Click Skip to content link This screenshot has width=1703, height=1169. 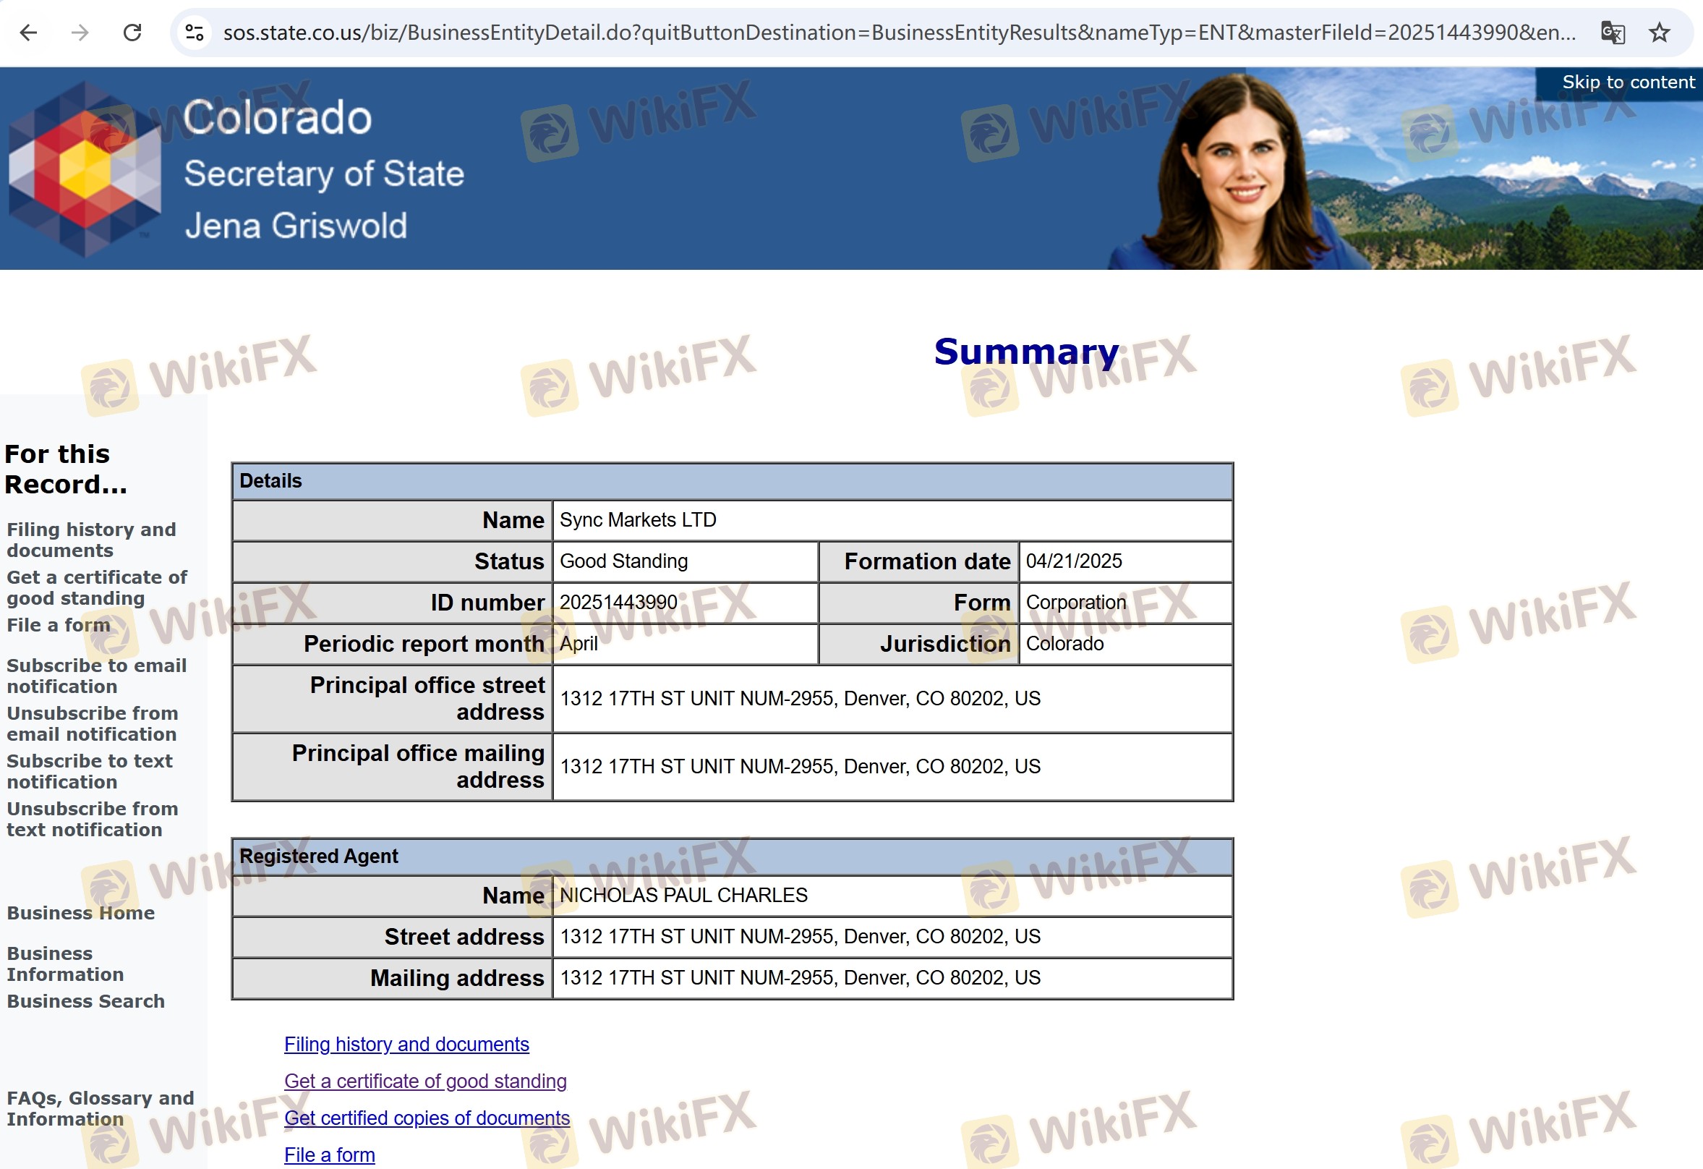coord(1629,82)
